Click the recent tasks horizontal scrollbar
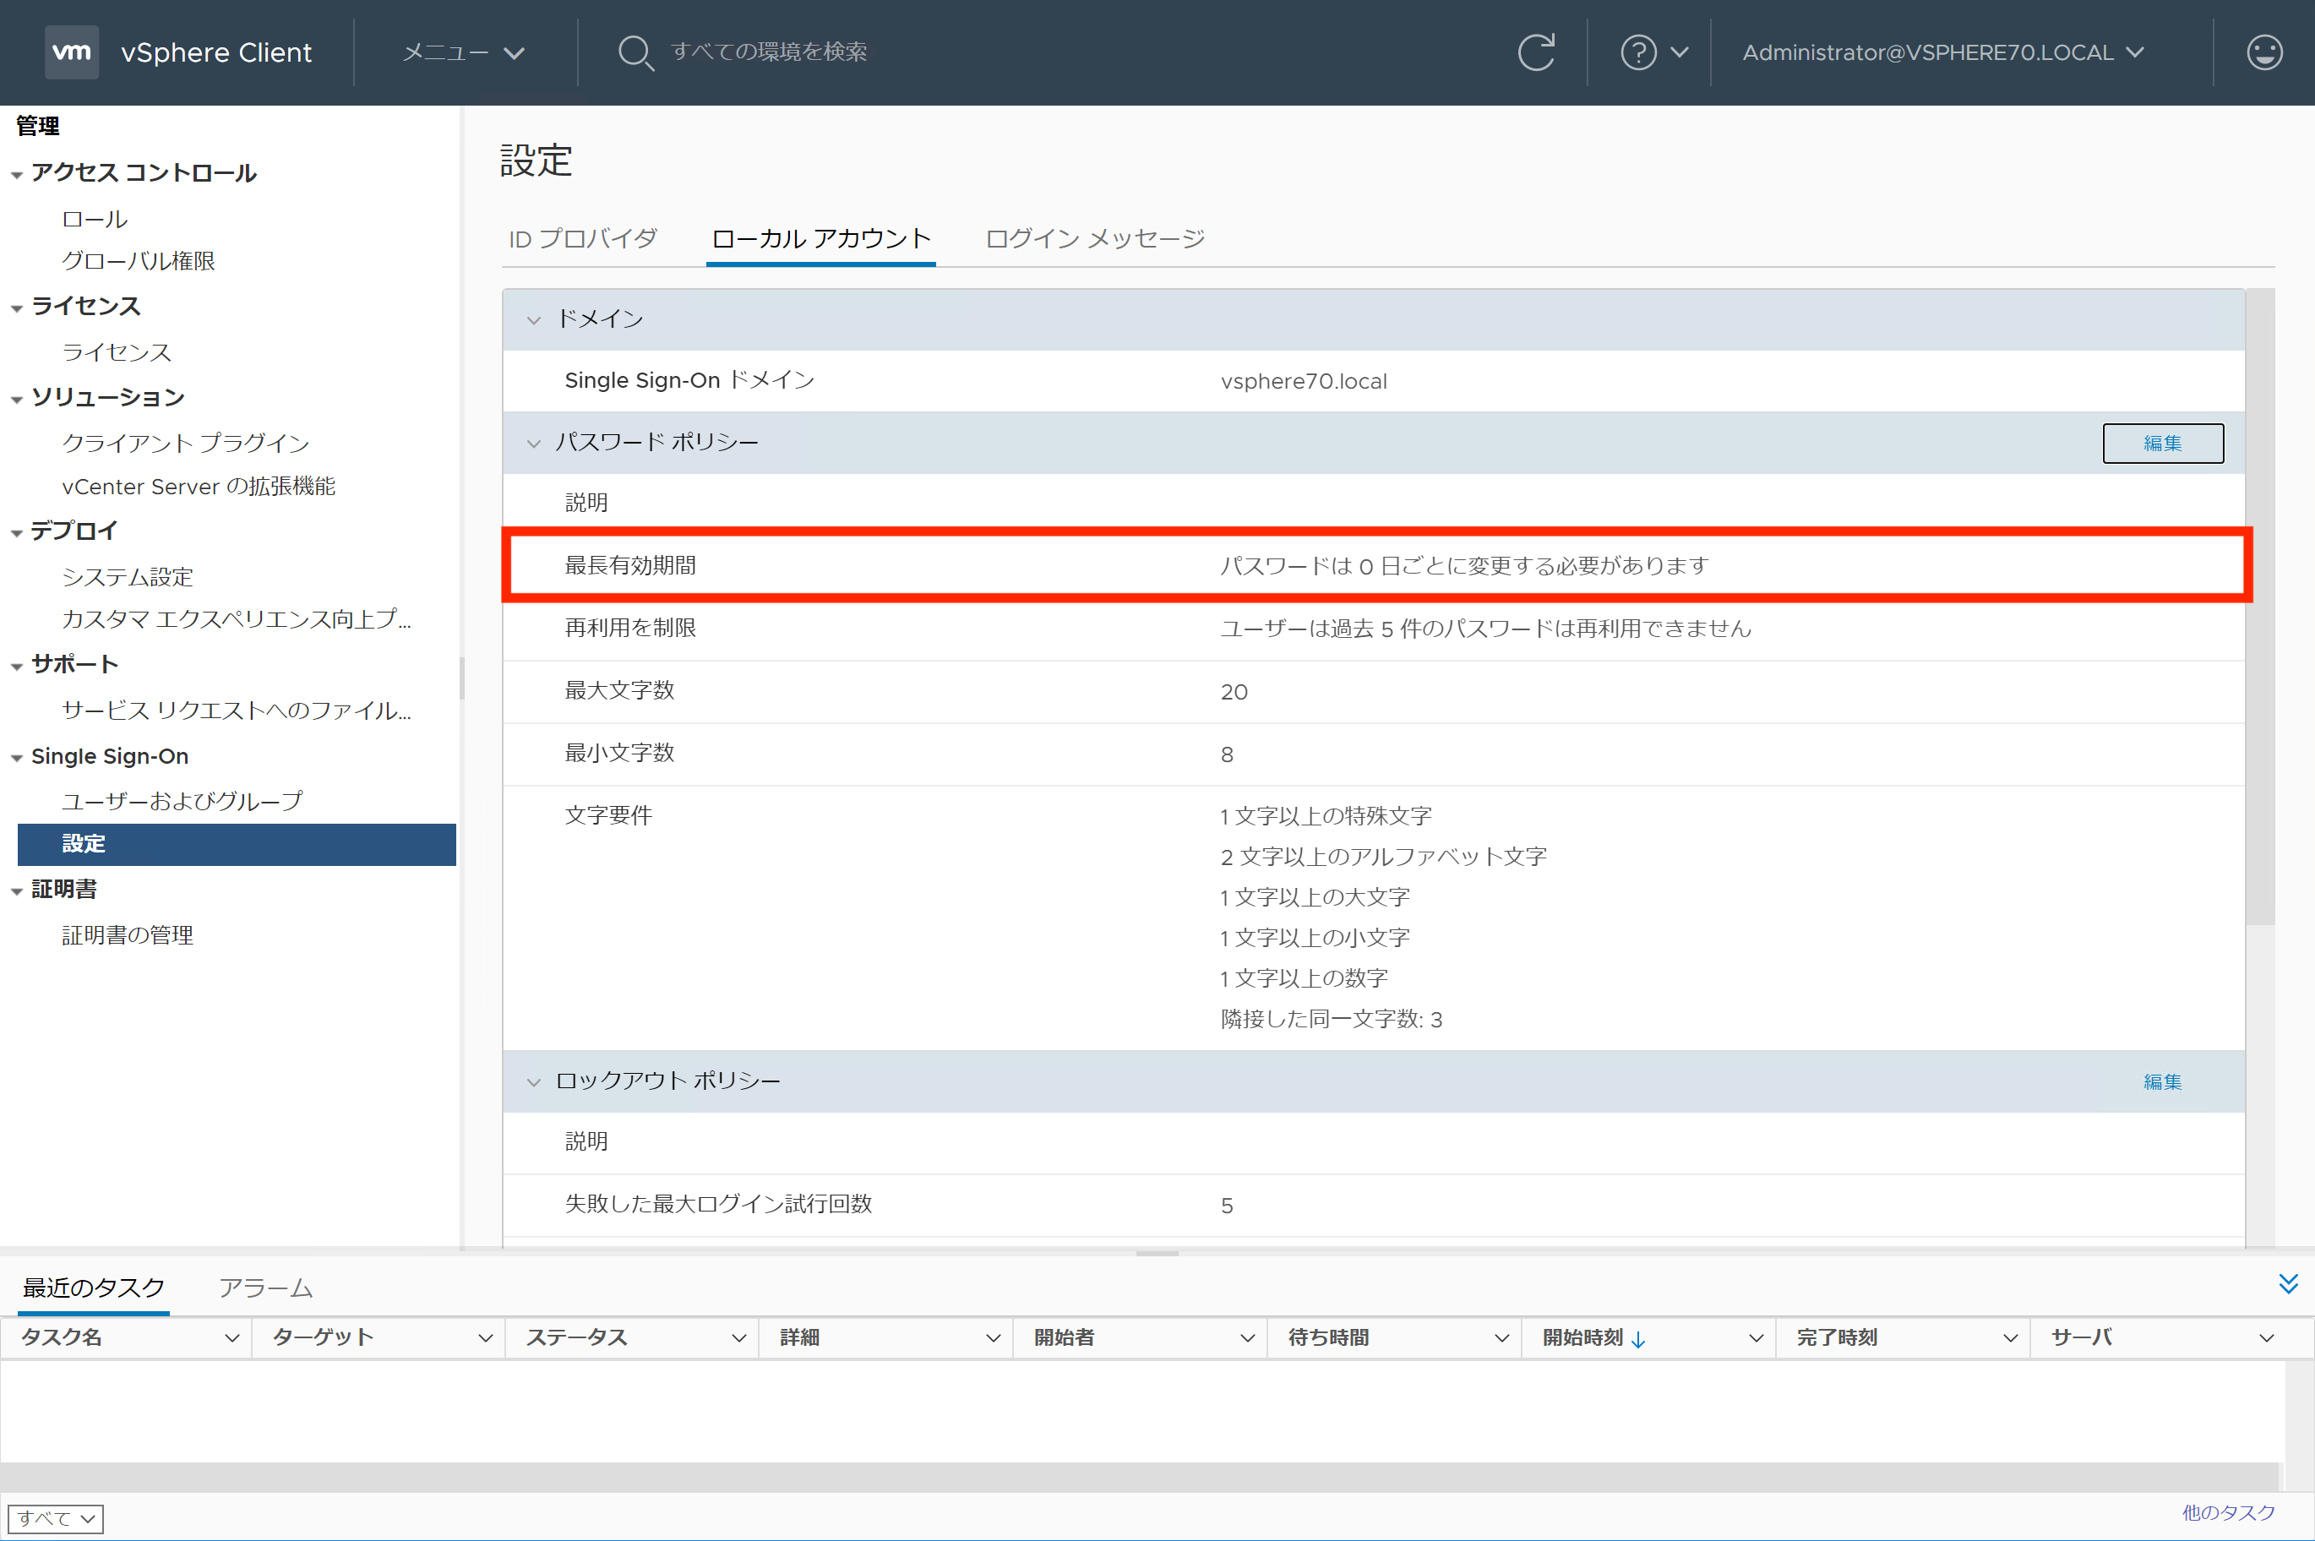 pos(1140,1476)
